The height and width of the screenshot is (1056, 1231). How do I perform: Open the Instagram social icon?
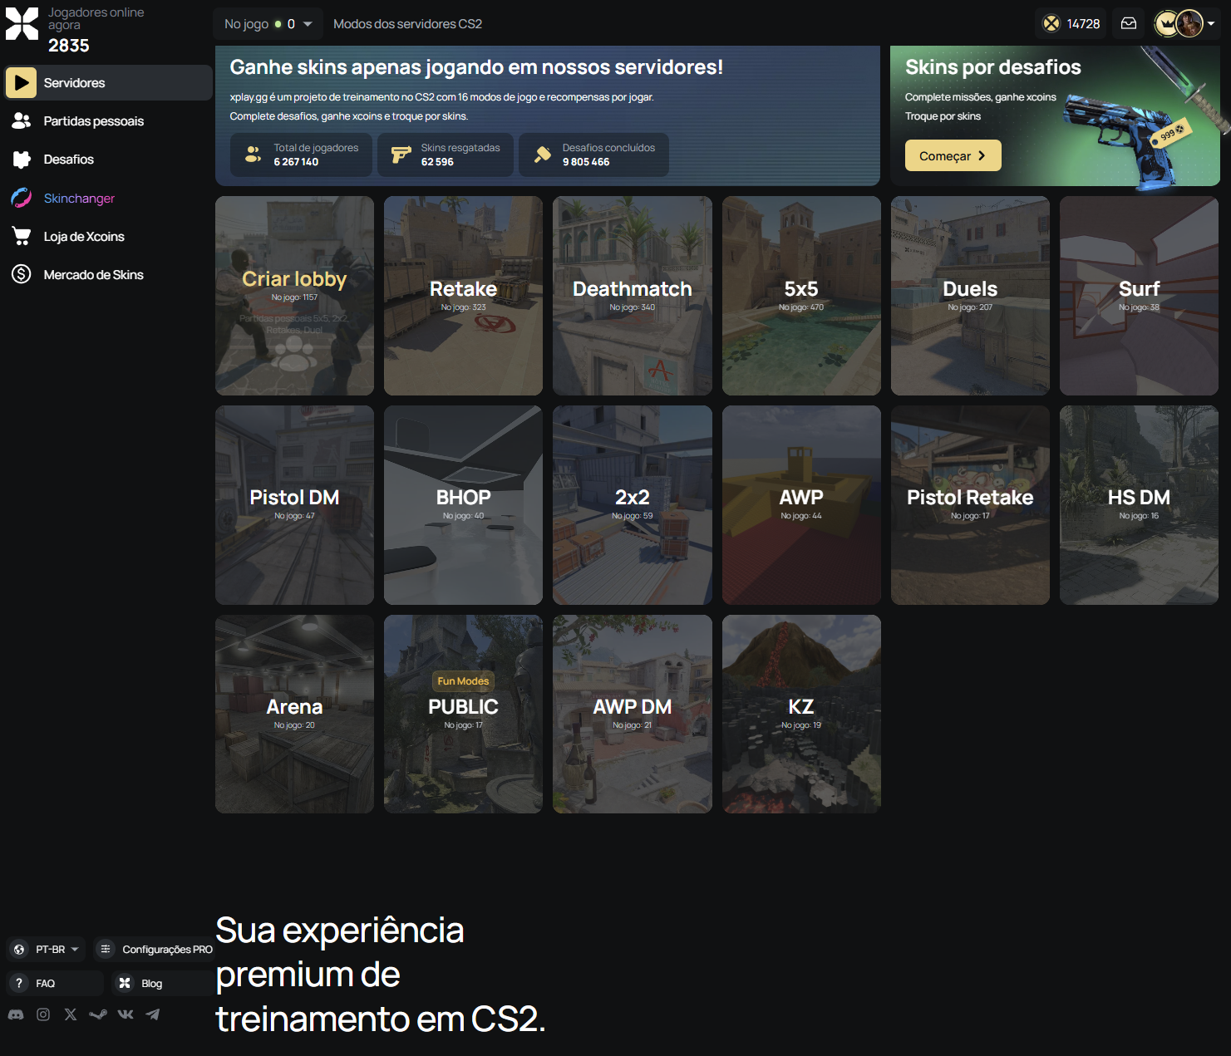coord(43,1014)
